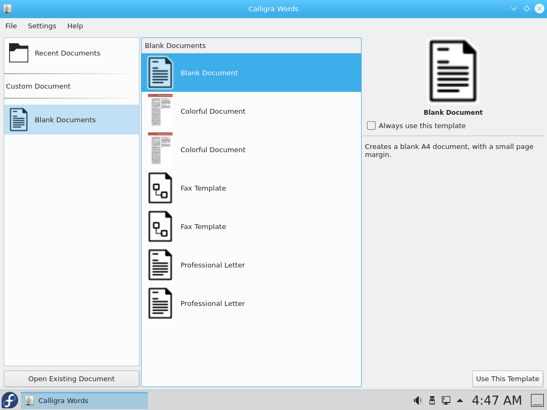Open the network connections tray icon
This screenshot has width=547, height=410.
[x=446, y=400]
